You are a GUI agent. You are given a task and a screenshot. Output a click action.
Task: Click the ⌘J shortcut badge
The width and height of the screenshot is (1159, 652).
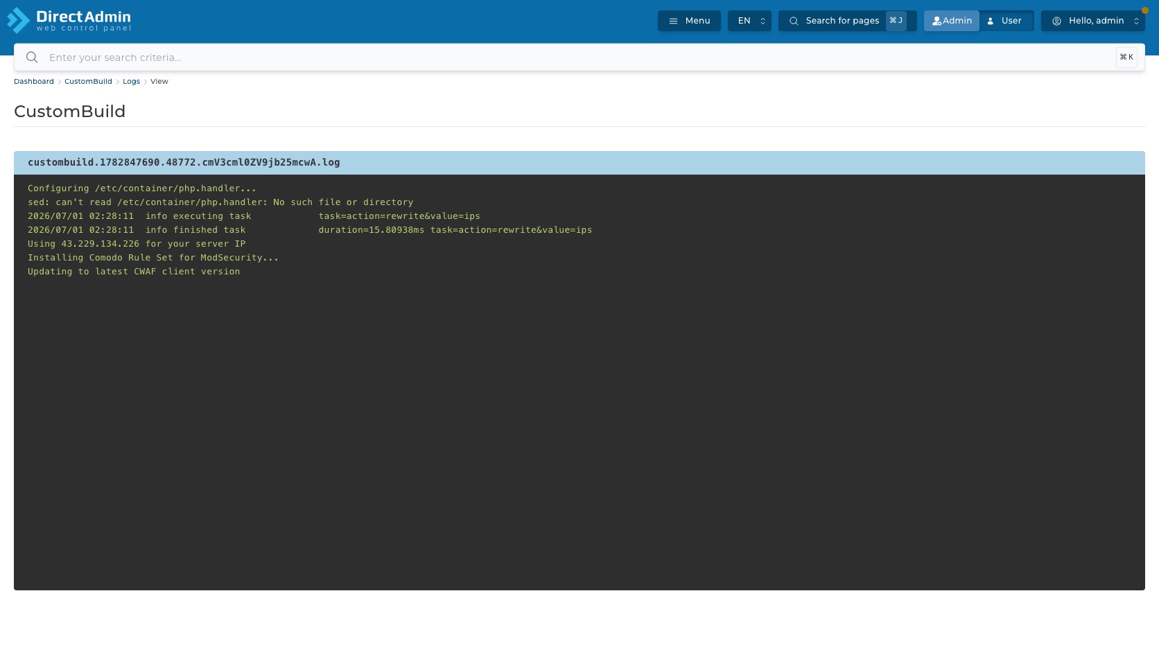point(896,21)
